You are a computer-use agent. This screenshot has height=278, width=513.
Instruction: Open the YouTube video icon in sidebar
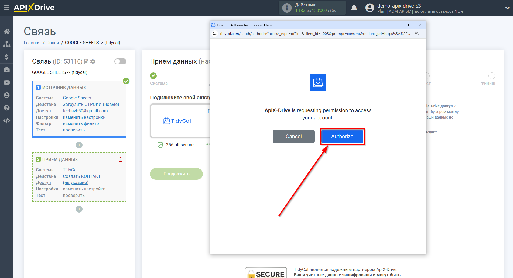click(x=7, y=82)
